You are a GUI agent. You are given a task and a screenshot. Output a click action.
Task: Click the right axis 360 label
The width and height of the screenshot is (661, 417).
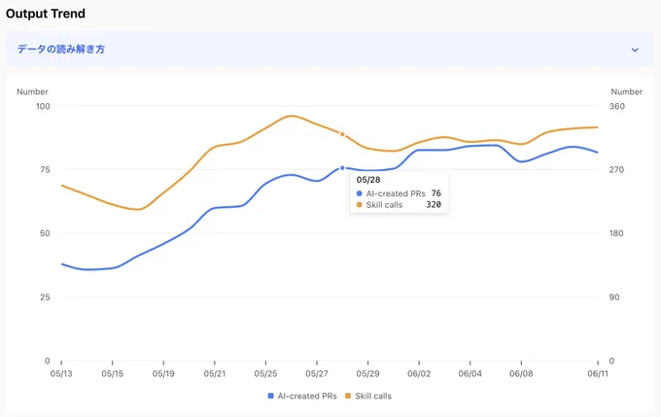pos(616,106)
